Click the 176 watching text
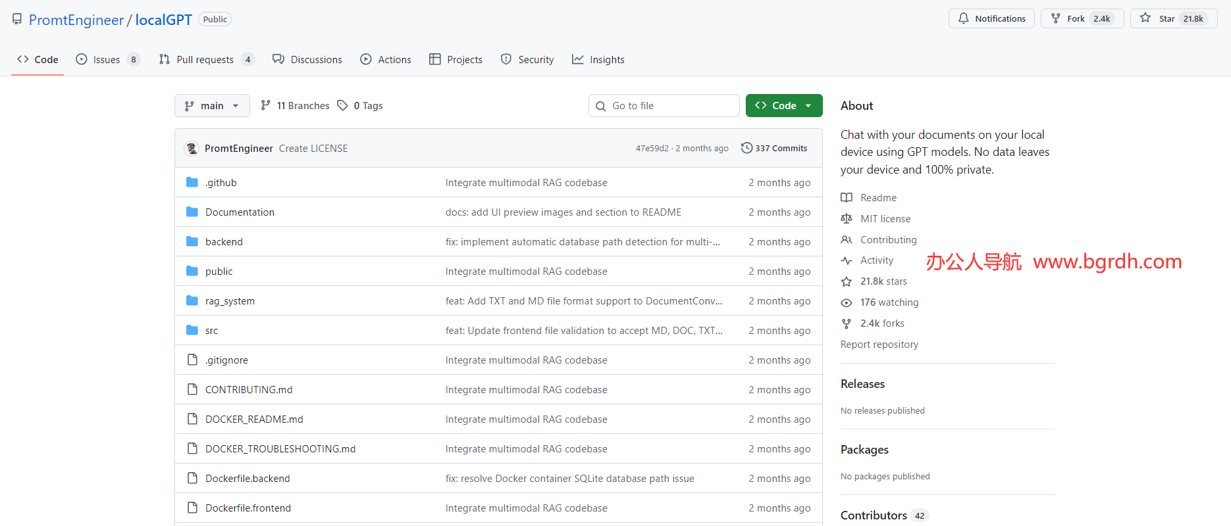The height and width of the screenshot is (526, 1231). 889,302
